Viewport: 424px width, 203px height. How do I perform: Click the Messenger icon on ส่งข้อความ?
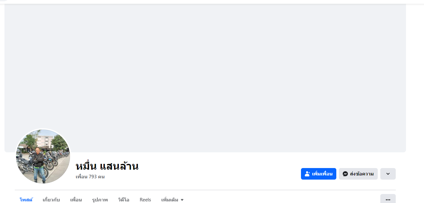(345, 174)
